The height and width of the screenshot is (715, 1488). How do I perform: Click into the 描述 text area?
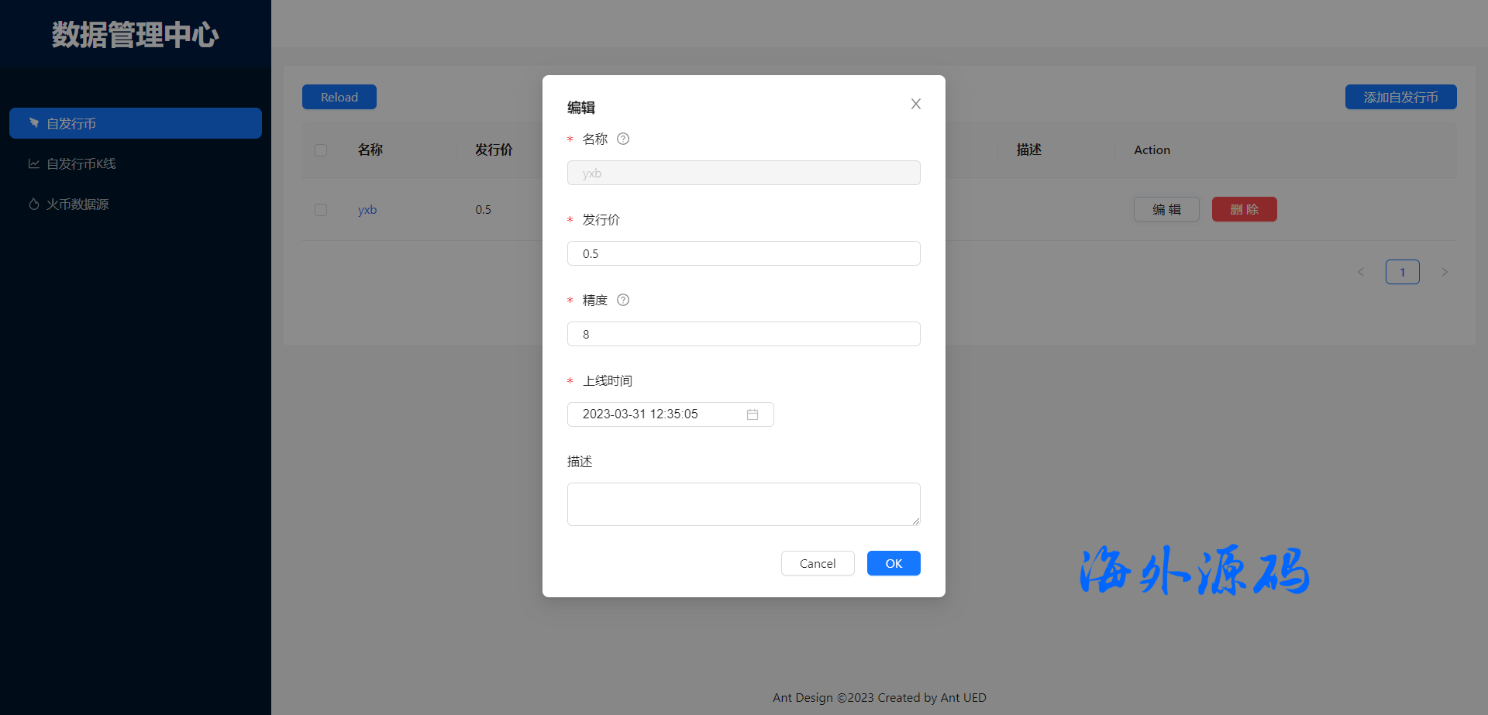point(743,504)
